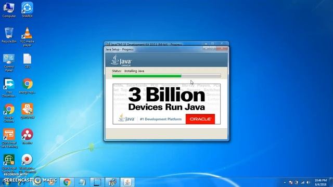The width and height of the screenshot is (333, 187).
Task: Close the JDK 10.0.1 Progress window behind
Action: tap(222, 44)
